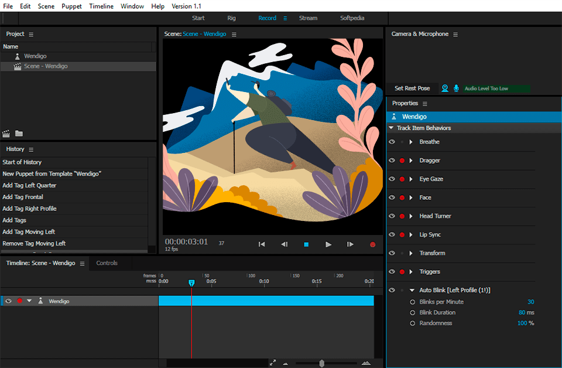Hide the Breathe behavior with its eye toggle
Image resolution: width=562 pixels, height=368 pixels.
point(392,141)
